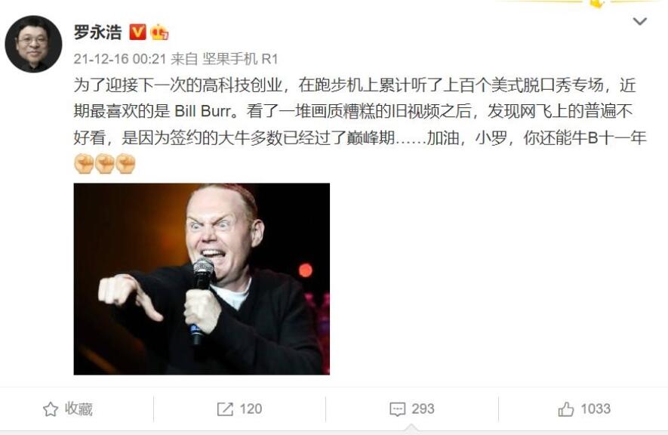The height and width of the screenshot is (435, 668).
Task: Expand the post options chevron
Action: point(639,21)
